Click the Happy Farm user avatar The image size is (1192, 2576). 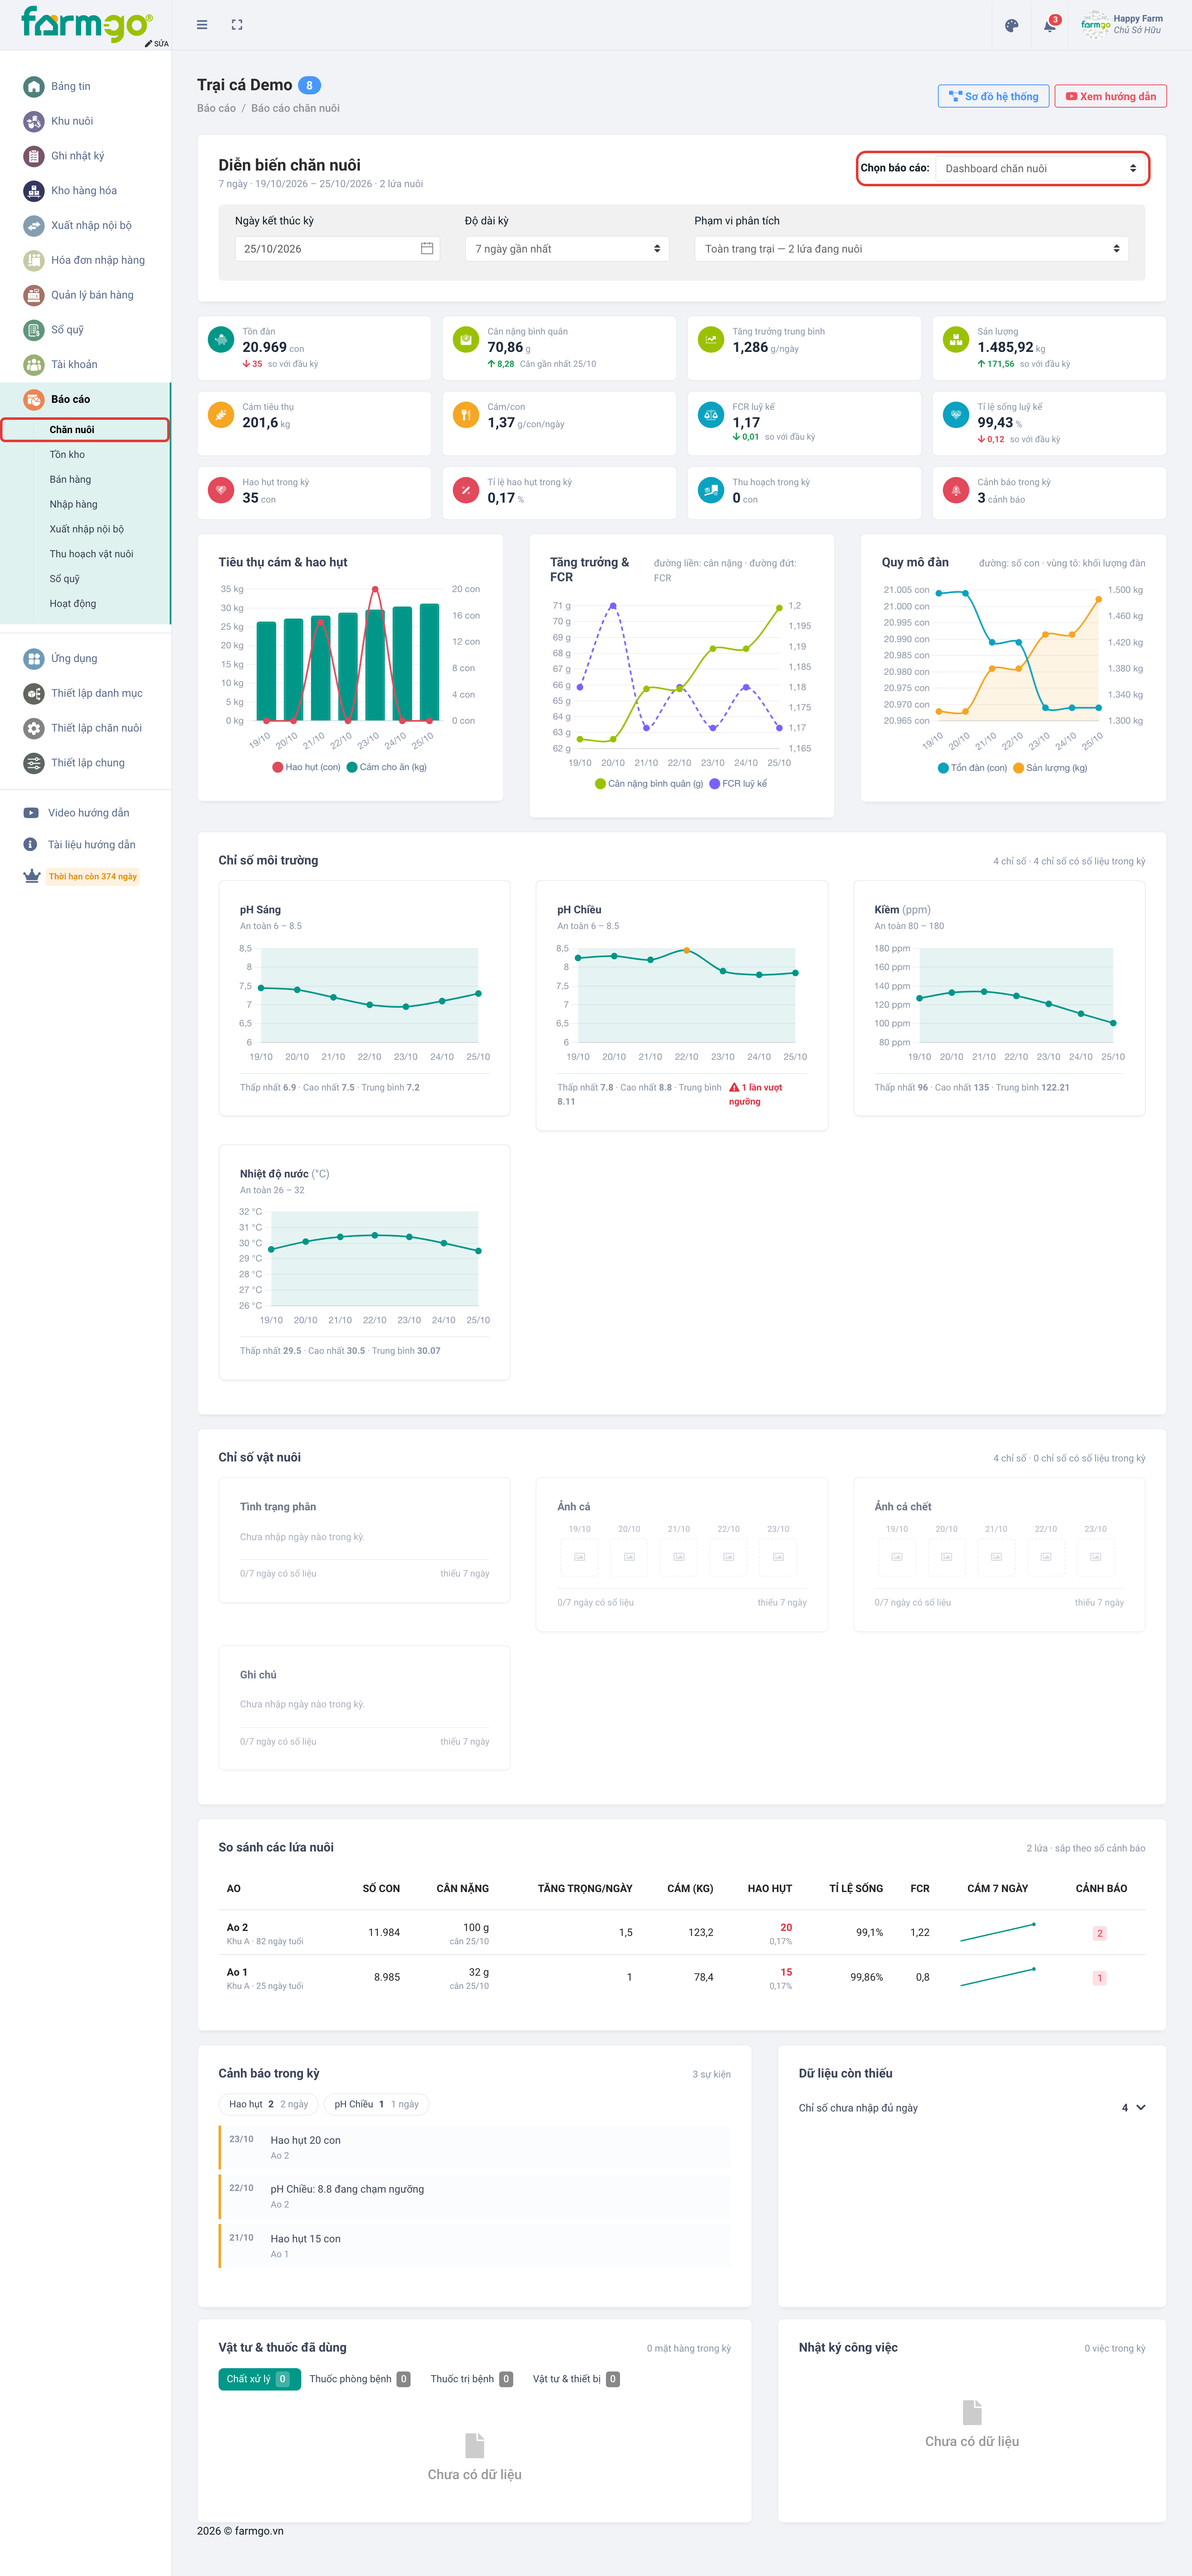1095,25
